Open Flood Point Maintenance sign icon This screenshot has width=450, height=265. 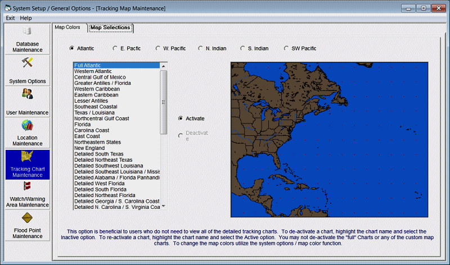(27, 218)
